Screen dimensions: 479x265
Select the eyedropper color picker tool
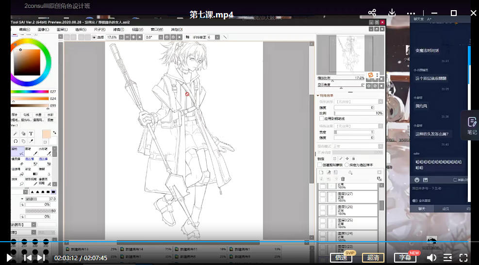(x=31, y=141)
